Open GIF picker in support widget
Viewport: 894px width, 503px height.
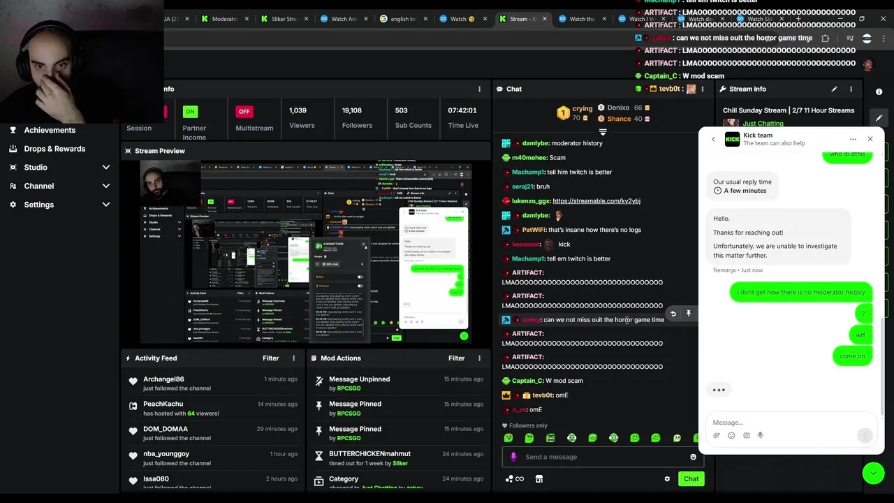coord(746,436)
